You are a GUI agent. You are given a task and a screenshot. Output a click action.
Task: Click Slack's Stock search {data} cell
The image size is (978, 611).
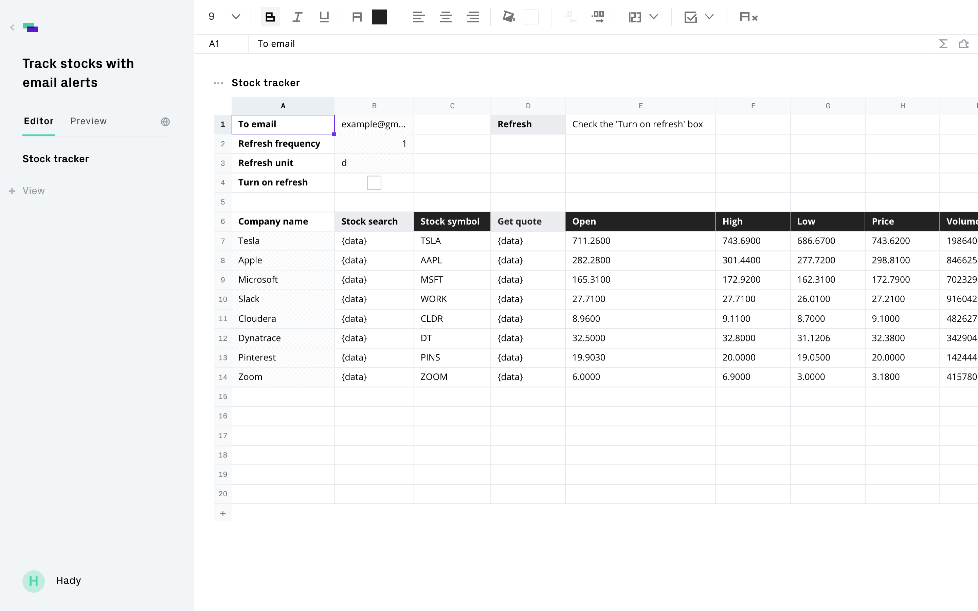[374, 299]
